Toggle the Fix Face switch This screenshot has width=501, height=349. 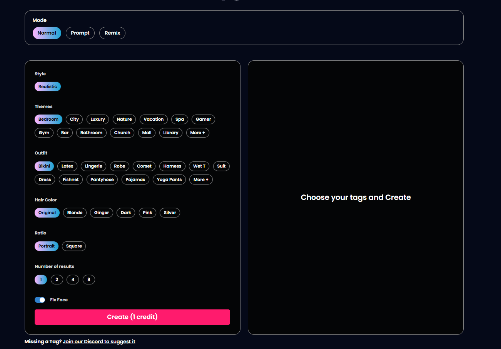[x=40, y=300]
